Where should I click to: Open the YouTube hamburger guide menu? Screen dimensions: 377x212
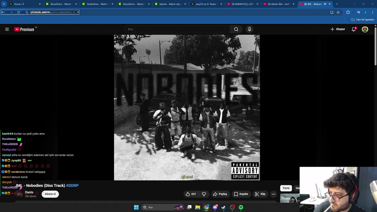(x=7, y=29)
